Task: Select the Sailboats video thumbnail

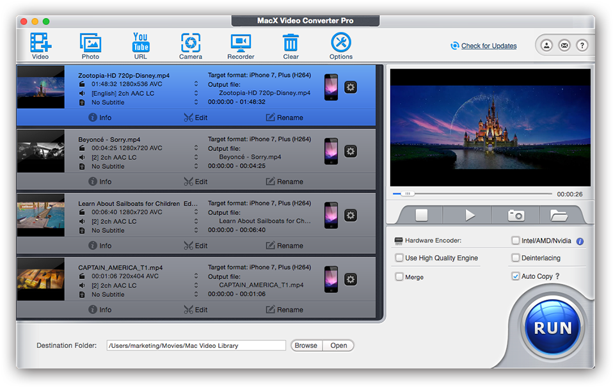Action: 41,216
